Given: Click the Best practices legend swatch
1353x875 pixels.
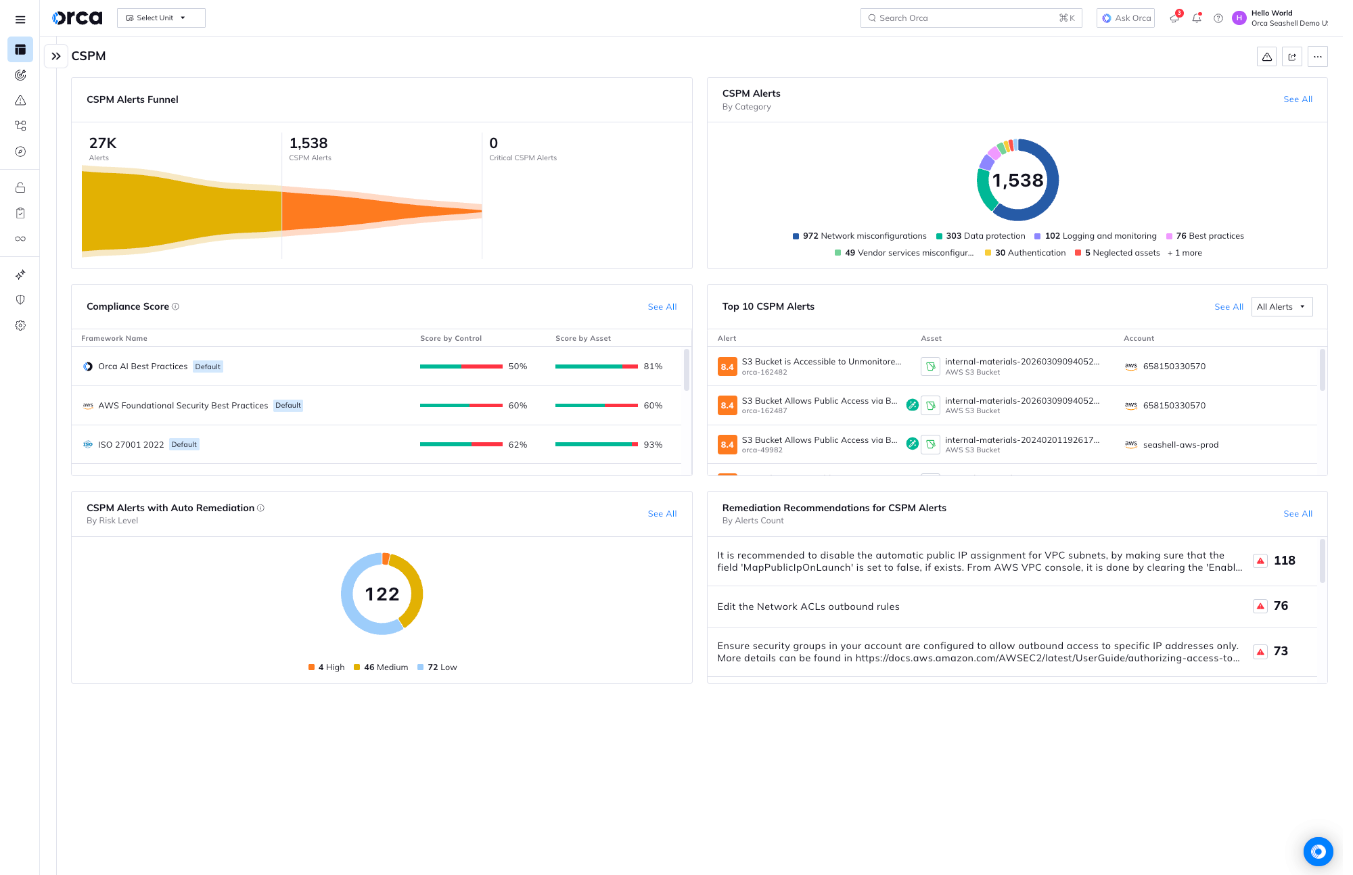Looking at the screenshot, I should tap(1169, 236).
